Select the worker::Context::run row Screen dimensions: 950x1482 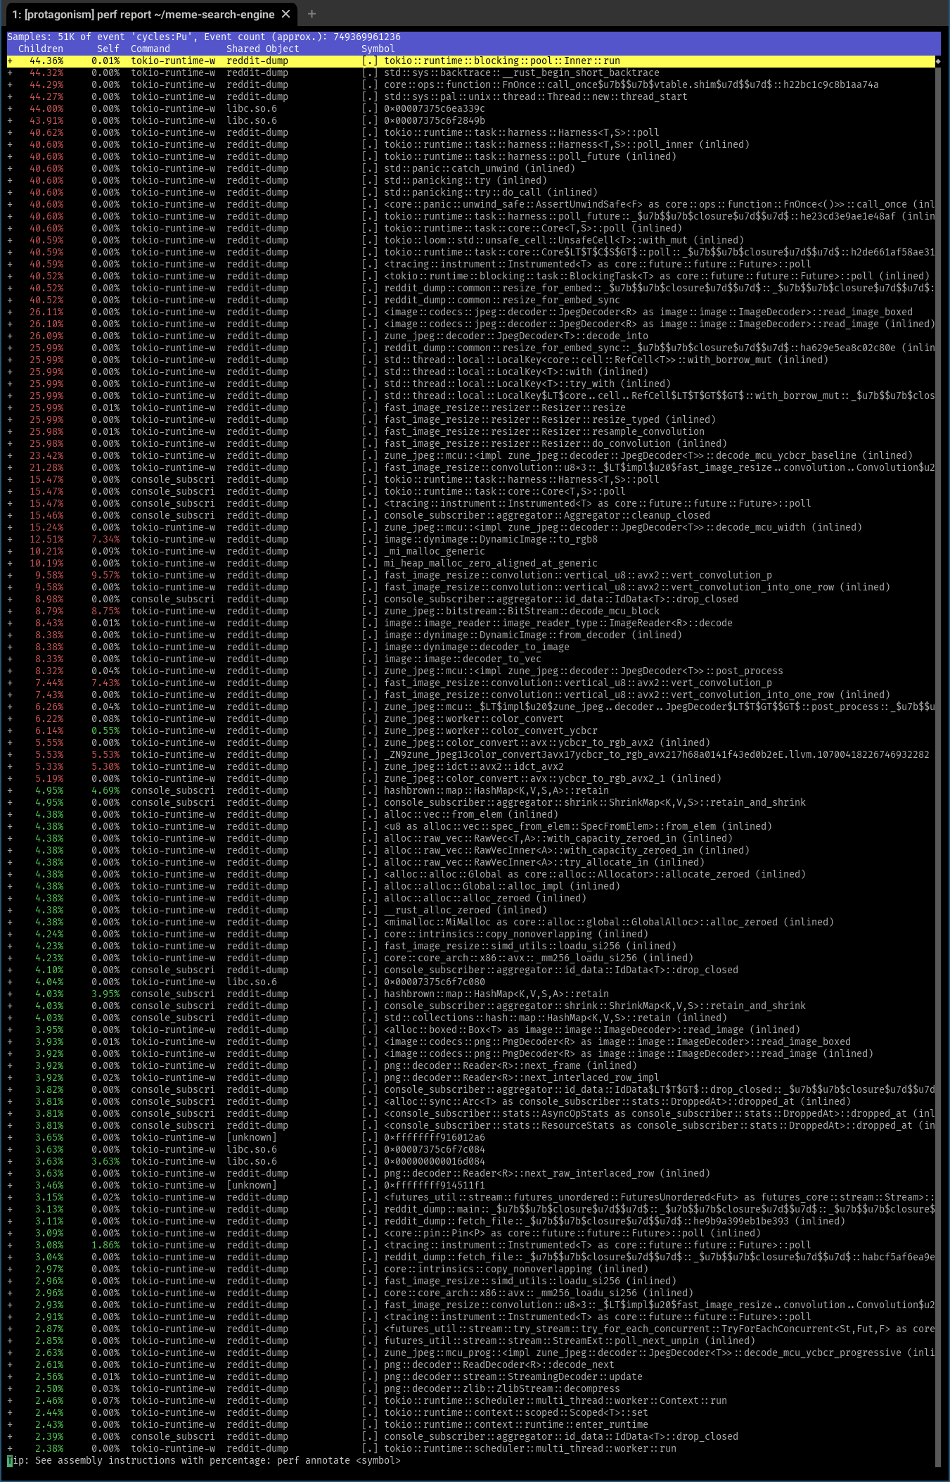click(471, 1400)
